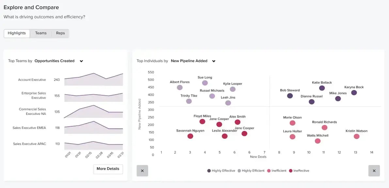Switch to the Reps tab

[x=60, y=33]
